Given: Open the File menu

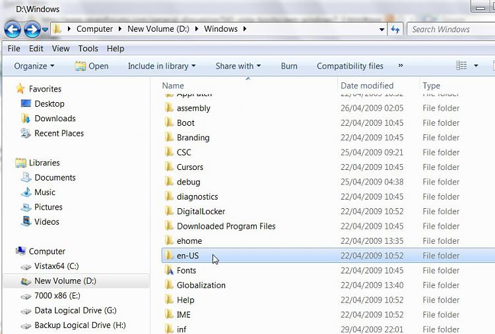Looking at the screenshot, I should [14, 49].
